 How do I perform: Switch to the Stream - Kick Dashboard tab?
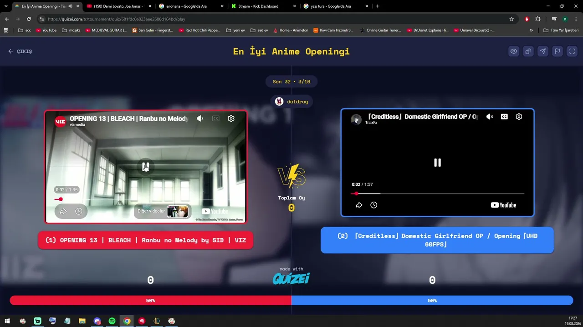point(263,6)
